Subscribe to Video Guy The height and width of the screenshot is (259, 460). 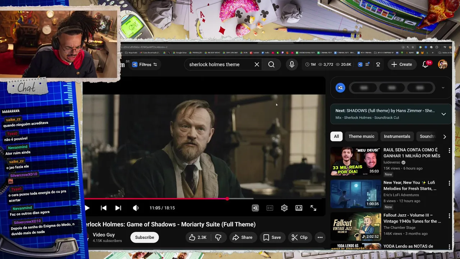click(144, 237)
